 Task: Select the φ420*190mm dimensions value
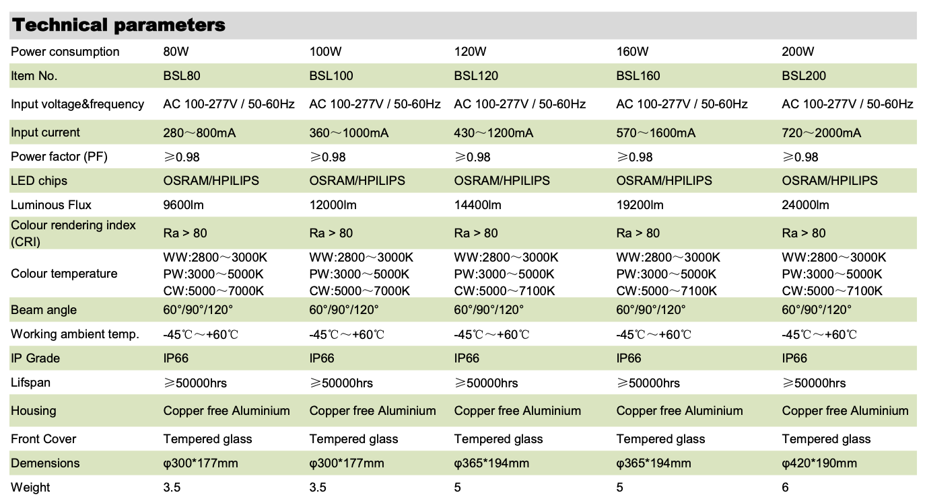coord(819,463)
